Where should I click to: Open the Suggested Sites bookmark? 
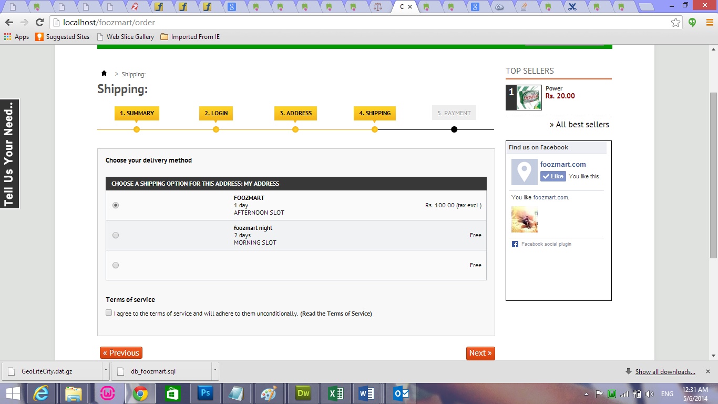tap(63, 37)
